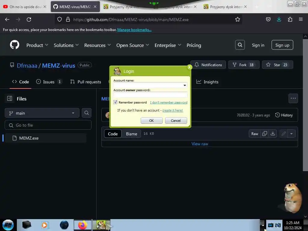Open the three-dot file options menu
Screen dimensions: 308x231
point(293,98)
